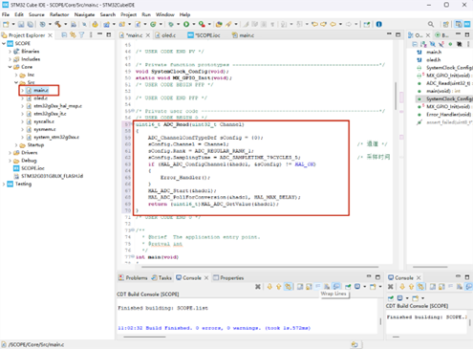Open the Properties tab

coord(228,278)
